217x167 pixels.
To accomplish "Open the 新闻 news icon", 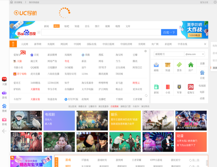I will pos(156,87).
